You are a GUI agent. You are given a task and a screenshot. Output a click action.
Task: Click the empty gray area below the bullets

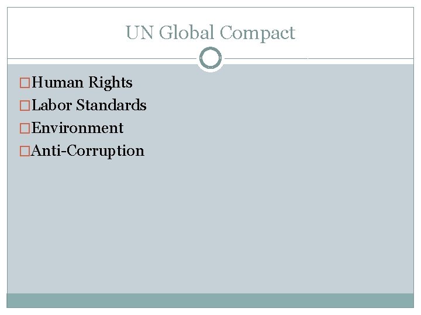pyautogui.click(x=210, y=225)
